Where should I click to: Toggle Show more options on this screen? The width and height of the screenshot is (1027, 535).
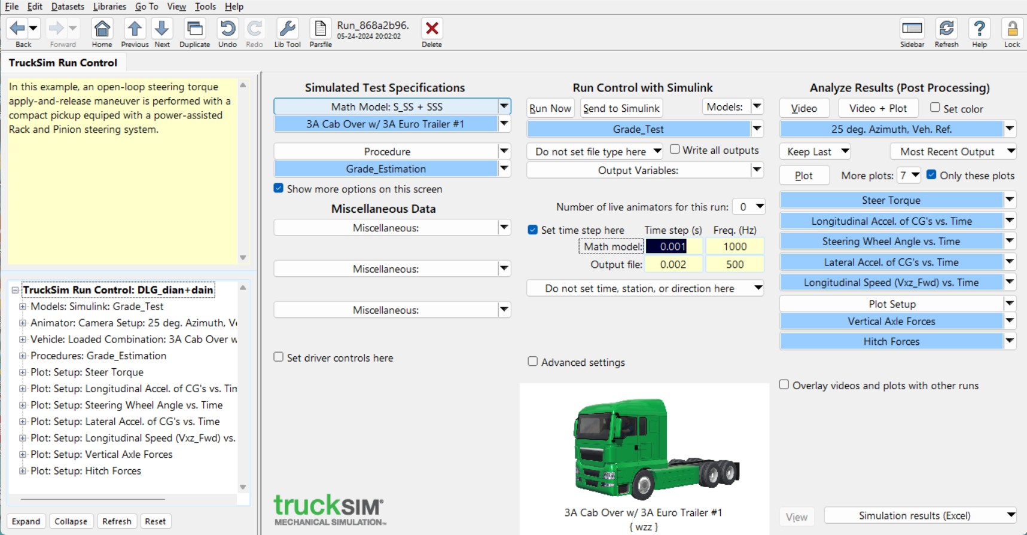278,188
